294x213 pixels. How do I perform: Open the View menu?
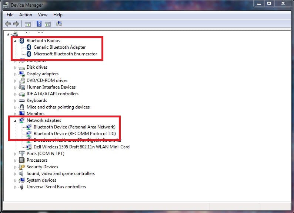point(43,15)
